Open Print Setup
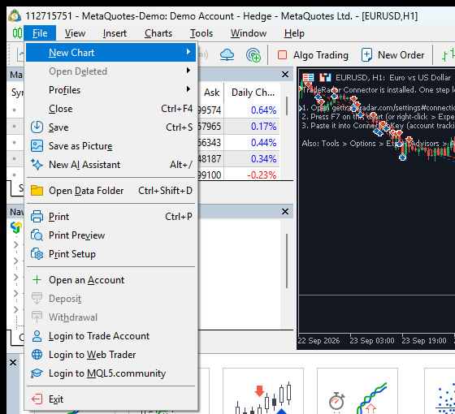 (x=110, y=254)
